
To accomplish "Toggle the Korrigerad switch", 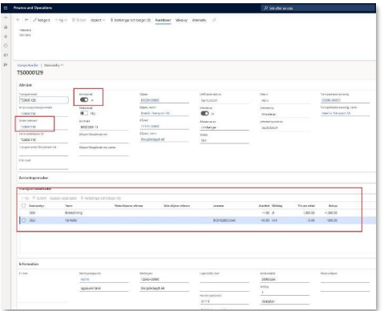I will point(84,99).
